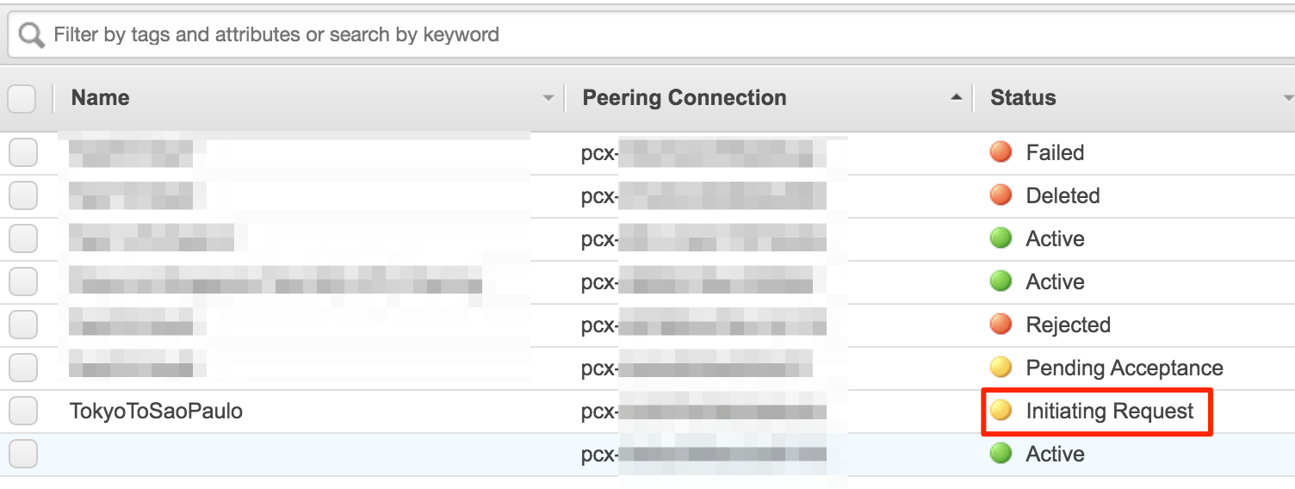Click the red Rejected status dot
This screenshot has width=1295, height=489.
click(1001, 325)
